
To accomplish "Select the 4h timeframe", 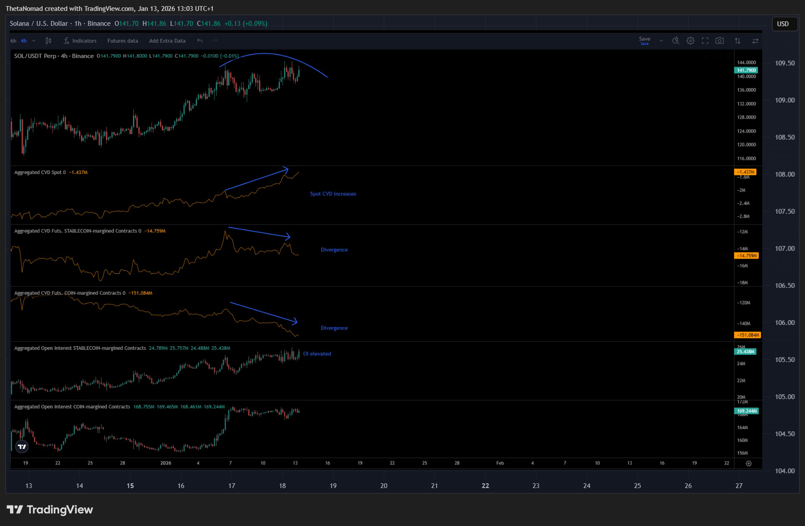I will [x=24, y=41].
